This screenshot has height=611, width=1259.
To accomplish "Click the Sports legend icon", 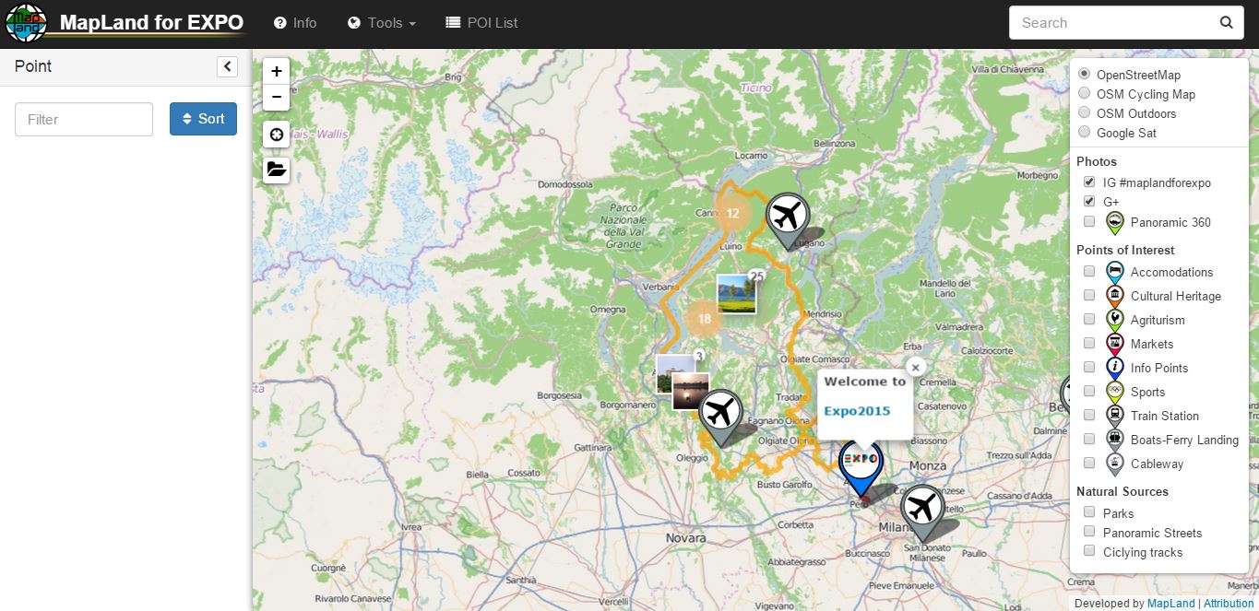I will tap(1114, 392).
